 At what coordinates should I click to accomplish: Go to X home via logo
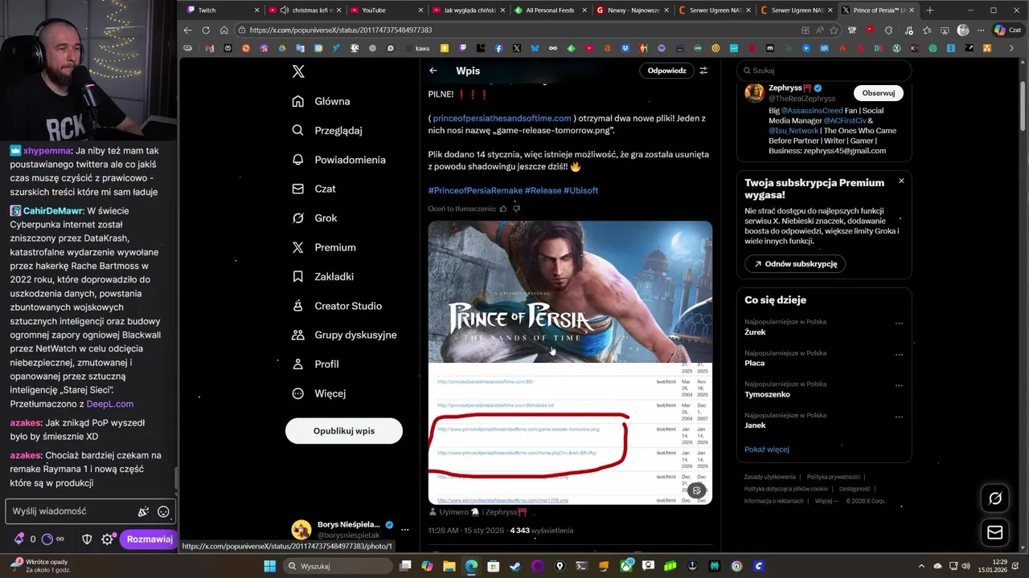[298, 71]
